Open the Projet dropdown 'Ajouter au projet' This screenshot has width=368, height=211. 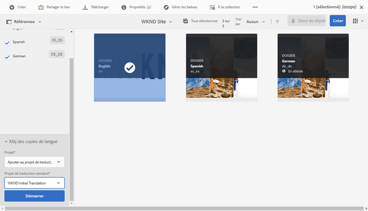34,162
